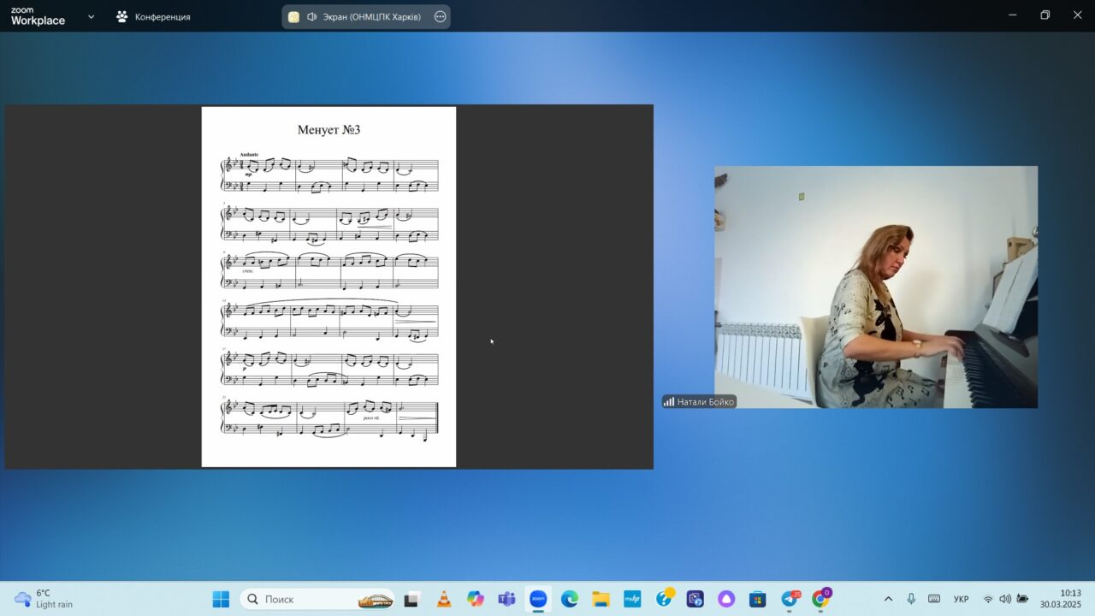
Task: Open the Windows Start menu
Action: [x=221, y=599]
